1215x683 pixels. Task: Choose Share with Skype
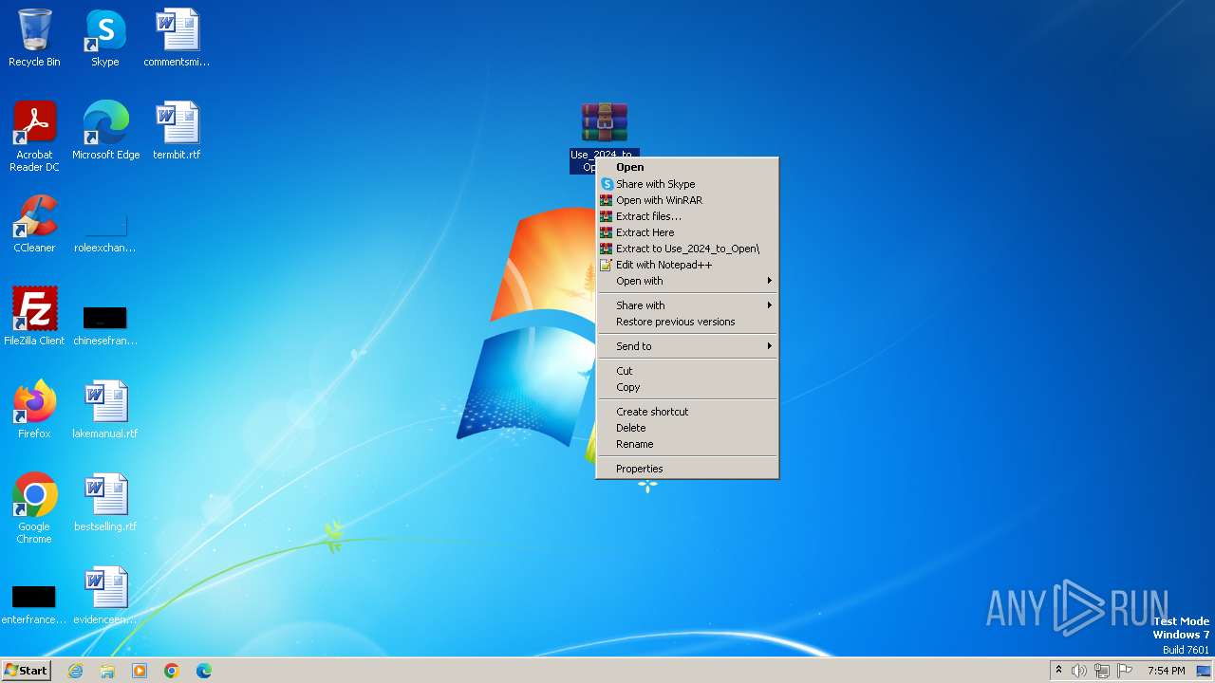687,184
